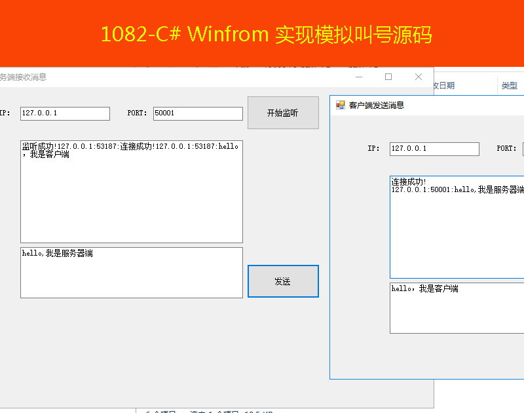This screenshot has height=413, width=524.
Task: Focus the client IP field 127.0.0.1
Action: (434, 149)
